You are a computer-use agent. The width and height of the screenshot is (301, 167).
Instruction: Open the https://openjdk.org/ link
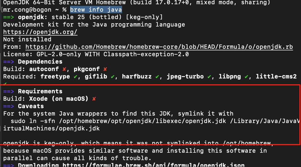tap(40, 32)
